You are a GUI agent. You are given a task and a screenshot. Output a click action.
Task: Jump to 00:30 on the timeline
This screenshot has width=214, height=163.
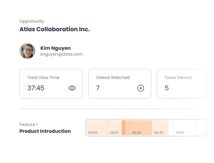136,132
